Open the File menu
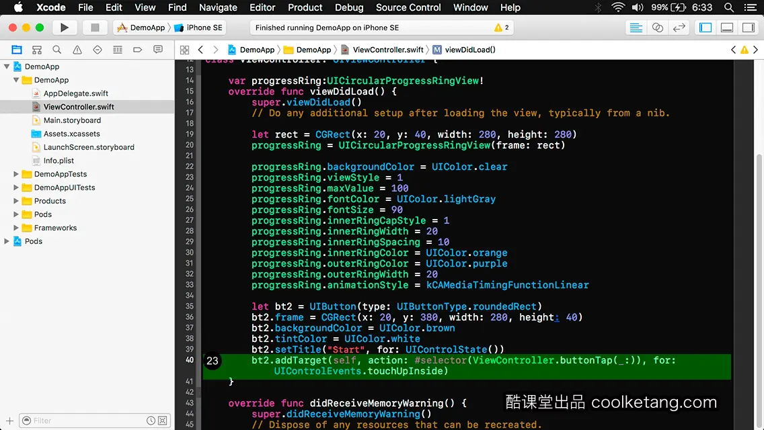 (85, 7)
